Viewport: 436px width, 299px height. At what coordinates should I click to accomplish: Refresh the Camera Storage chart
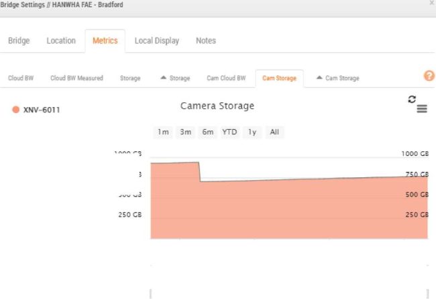[x=412, y=99]
